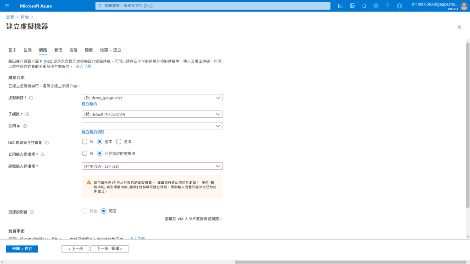Viewport: 470px width, 264px height.
Task: Open the help question mark menu
Action: click(387, 5)
